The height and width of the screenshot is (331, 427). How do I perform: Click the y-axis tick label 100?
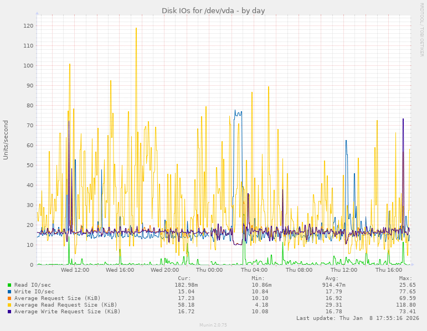click(28, 66)
